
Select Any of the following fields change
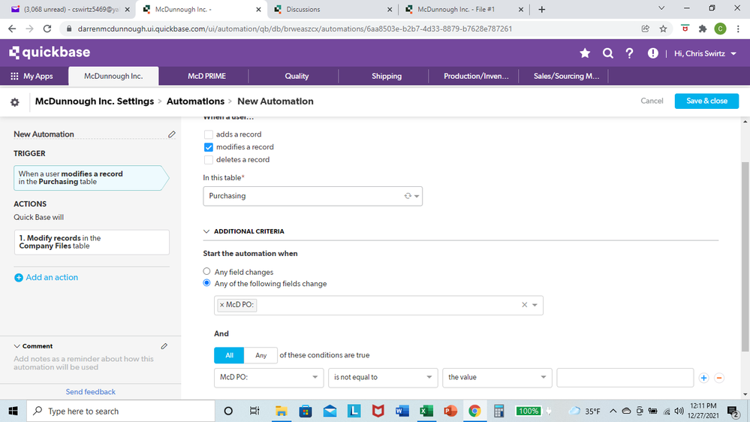point(206,283)
